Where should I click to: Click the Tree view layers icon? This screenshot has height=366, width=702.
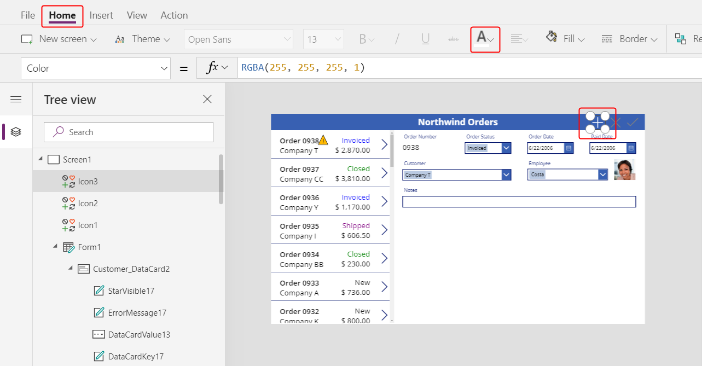pos(16,132)
